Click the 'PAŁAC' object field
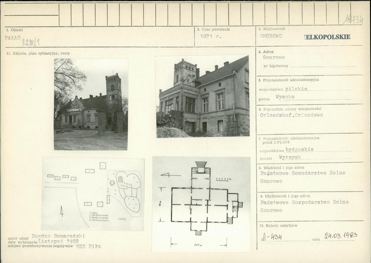Screen dimensions: 371x263 coord(13,38)
